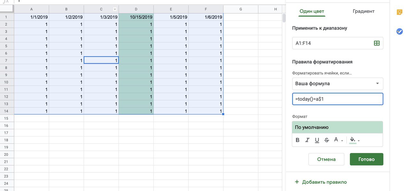The image size is (409, 191).
Task: Expand the 'Ваша формула' condition dropdown
Action: pos(337,84)
